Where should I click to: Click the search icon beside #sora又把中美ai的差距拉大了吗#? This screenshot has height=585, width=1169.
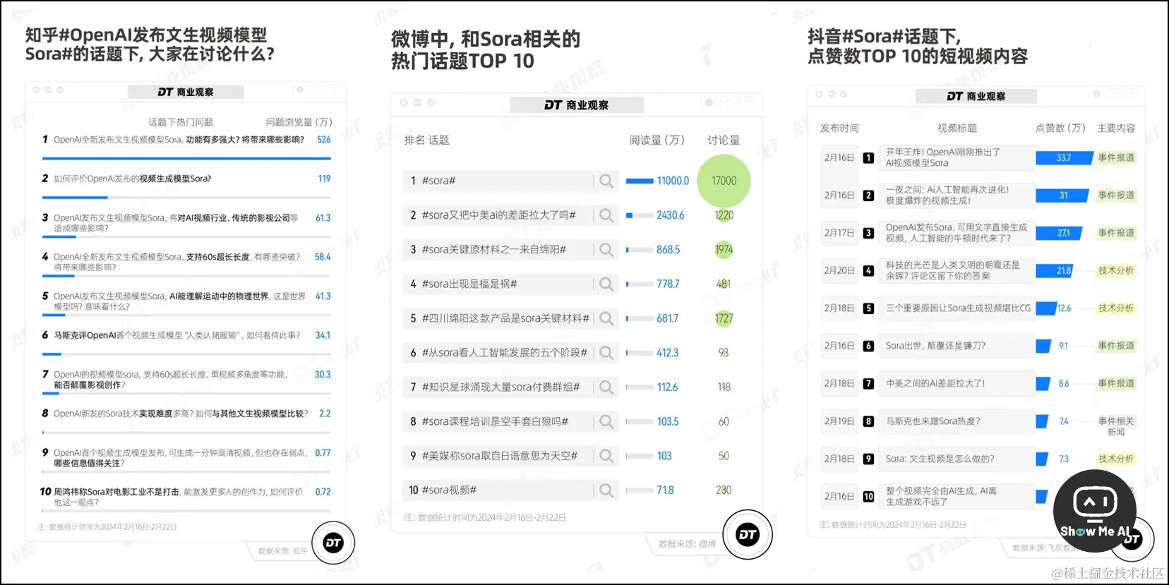pyautogui.click(x=606, y=215)
